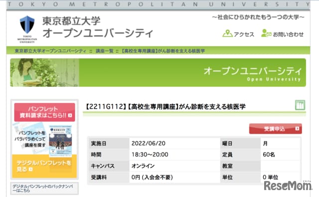This screenshot has height=197, width=319.
Task: Open the yellow デジタルパンフレットを見る banner
Action: pos(44,166)
